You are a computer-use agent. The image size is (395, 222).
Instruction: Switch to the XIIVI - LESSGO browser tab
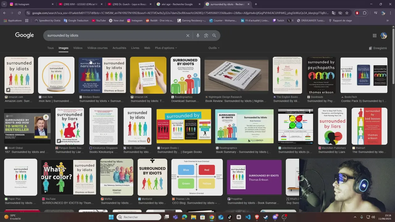pyautogui.click(x=80, y=4)
